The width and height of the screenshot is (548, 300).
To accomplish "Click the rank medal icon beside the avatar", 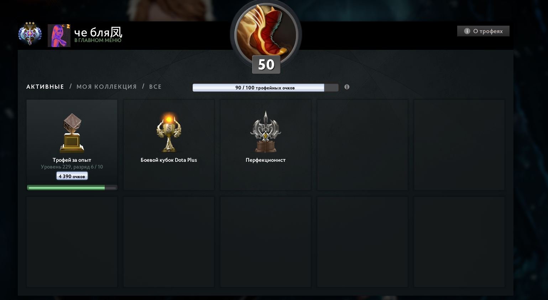I will tap(30, 33).
